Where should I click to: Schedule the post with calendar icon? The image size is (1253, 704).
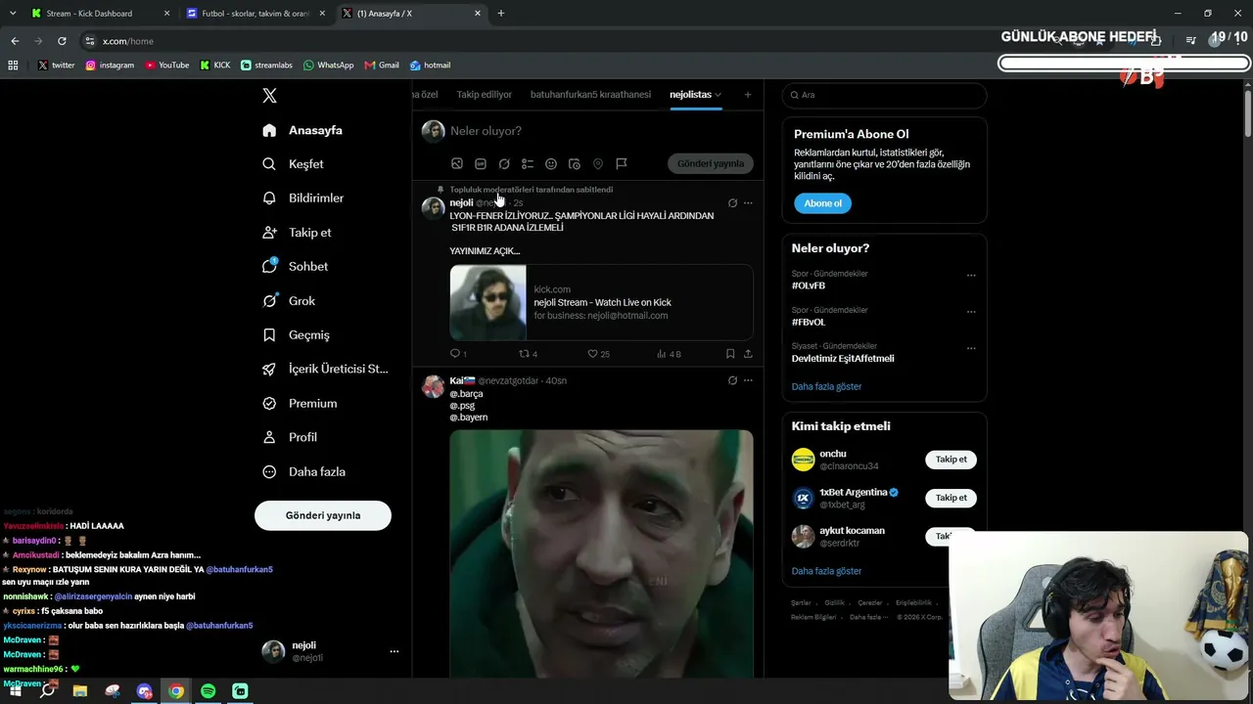(575, 164)
